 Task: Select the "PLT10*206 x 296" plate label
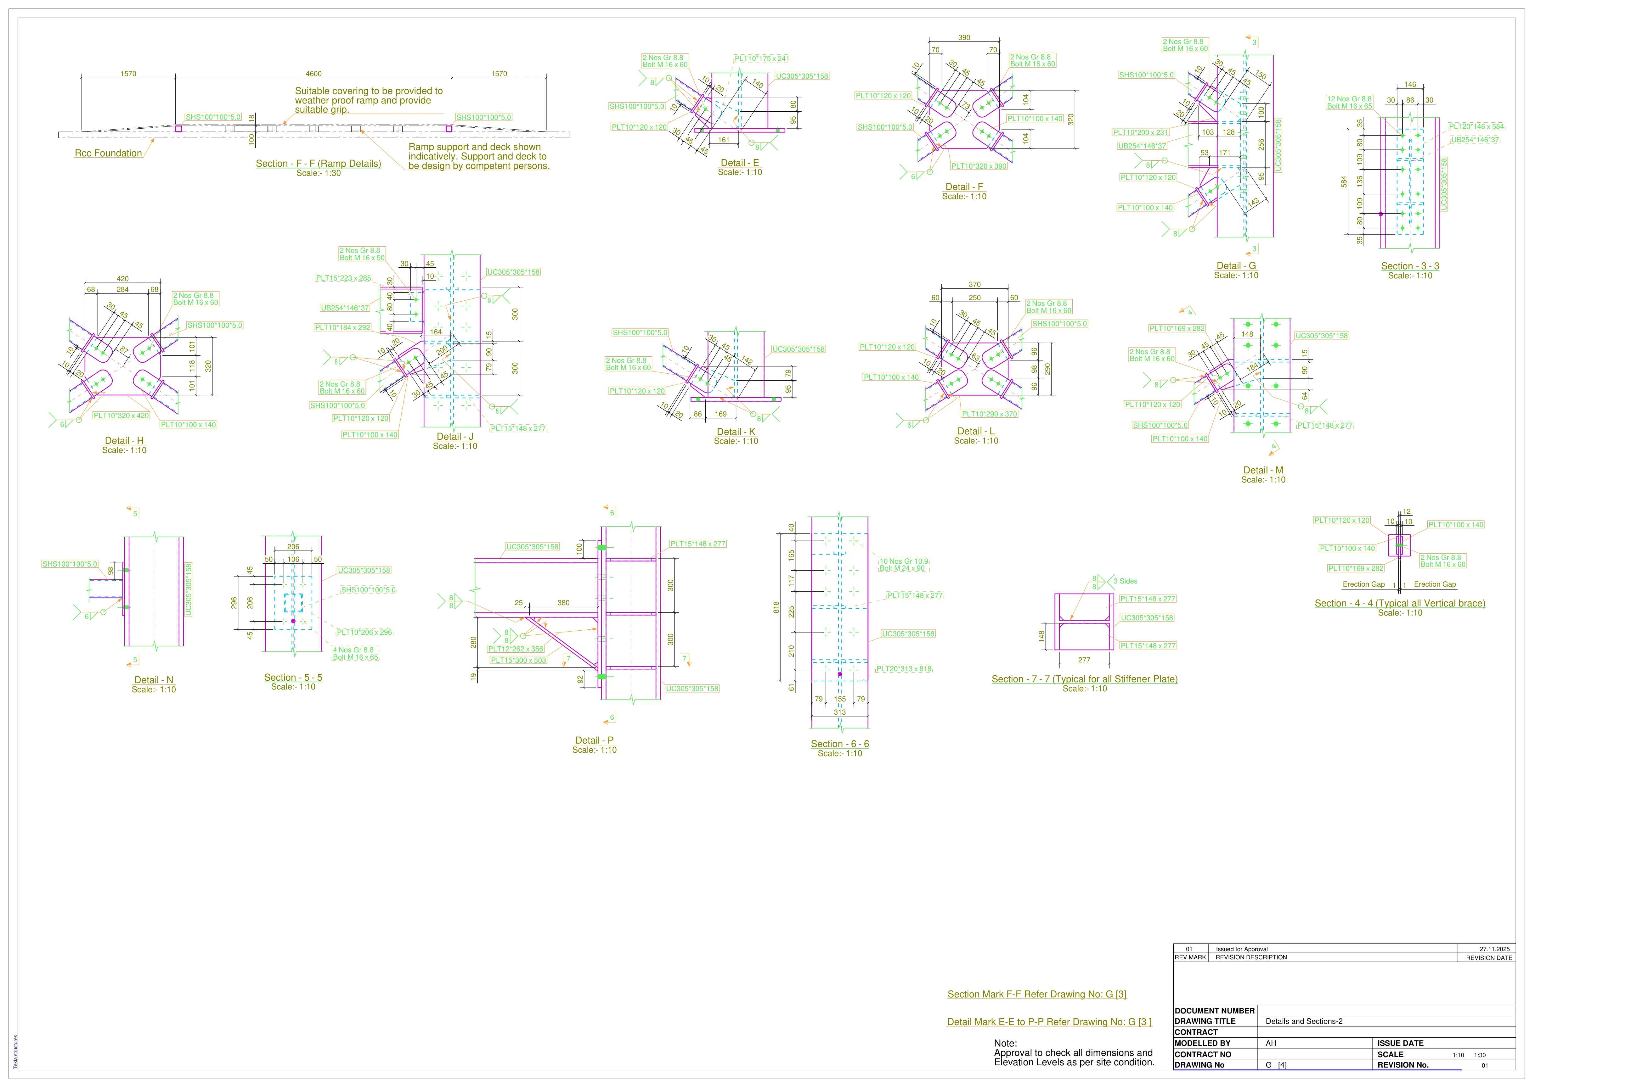tap(364, 633)
